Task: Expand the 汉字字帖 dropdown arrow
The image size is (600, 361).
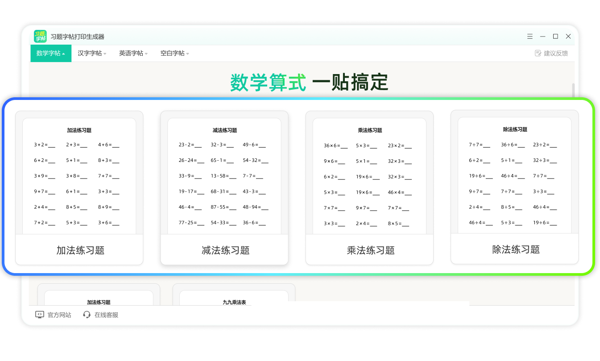Action: point(105,54)
